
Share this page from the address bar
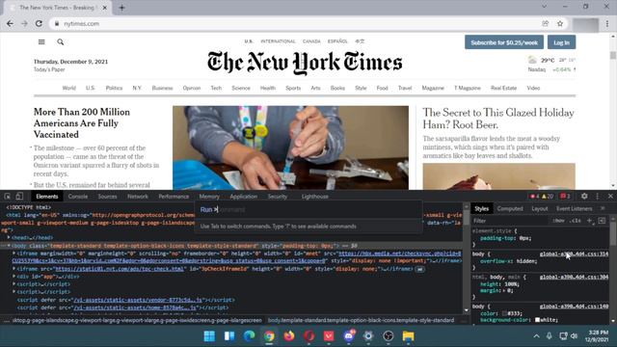coord(546,23)
